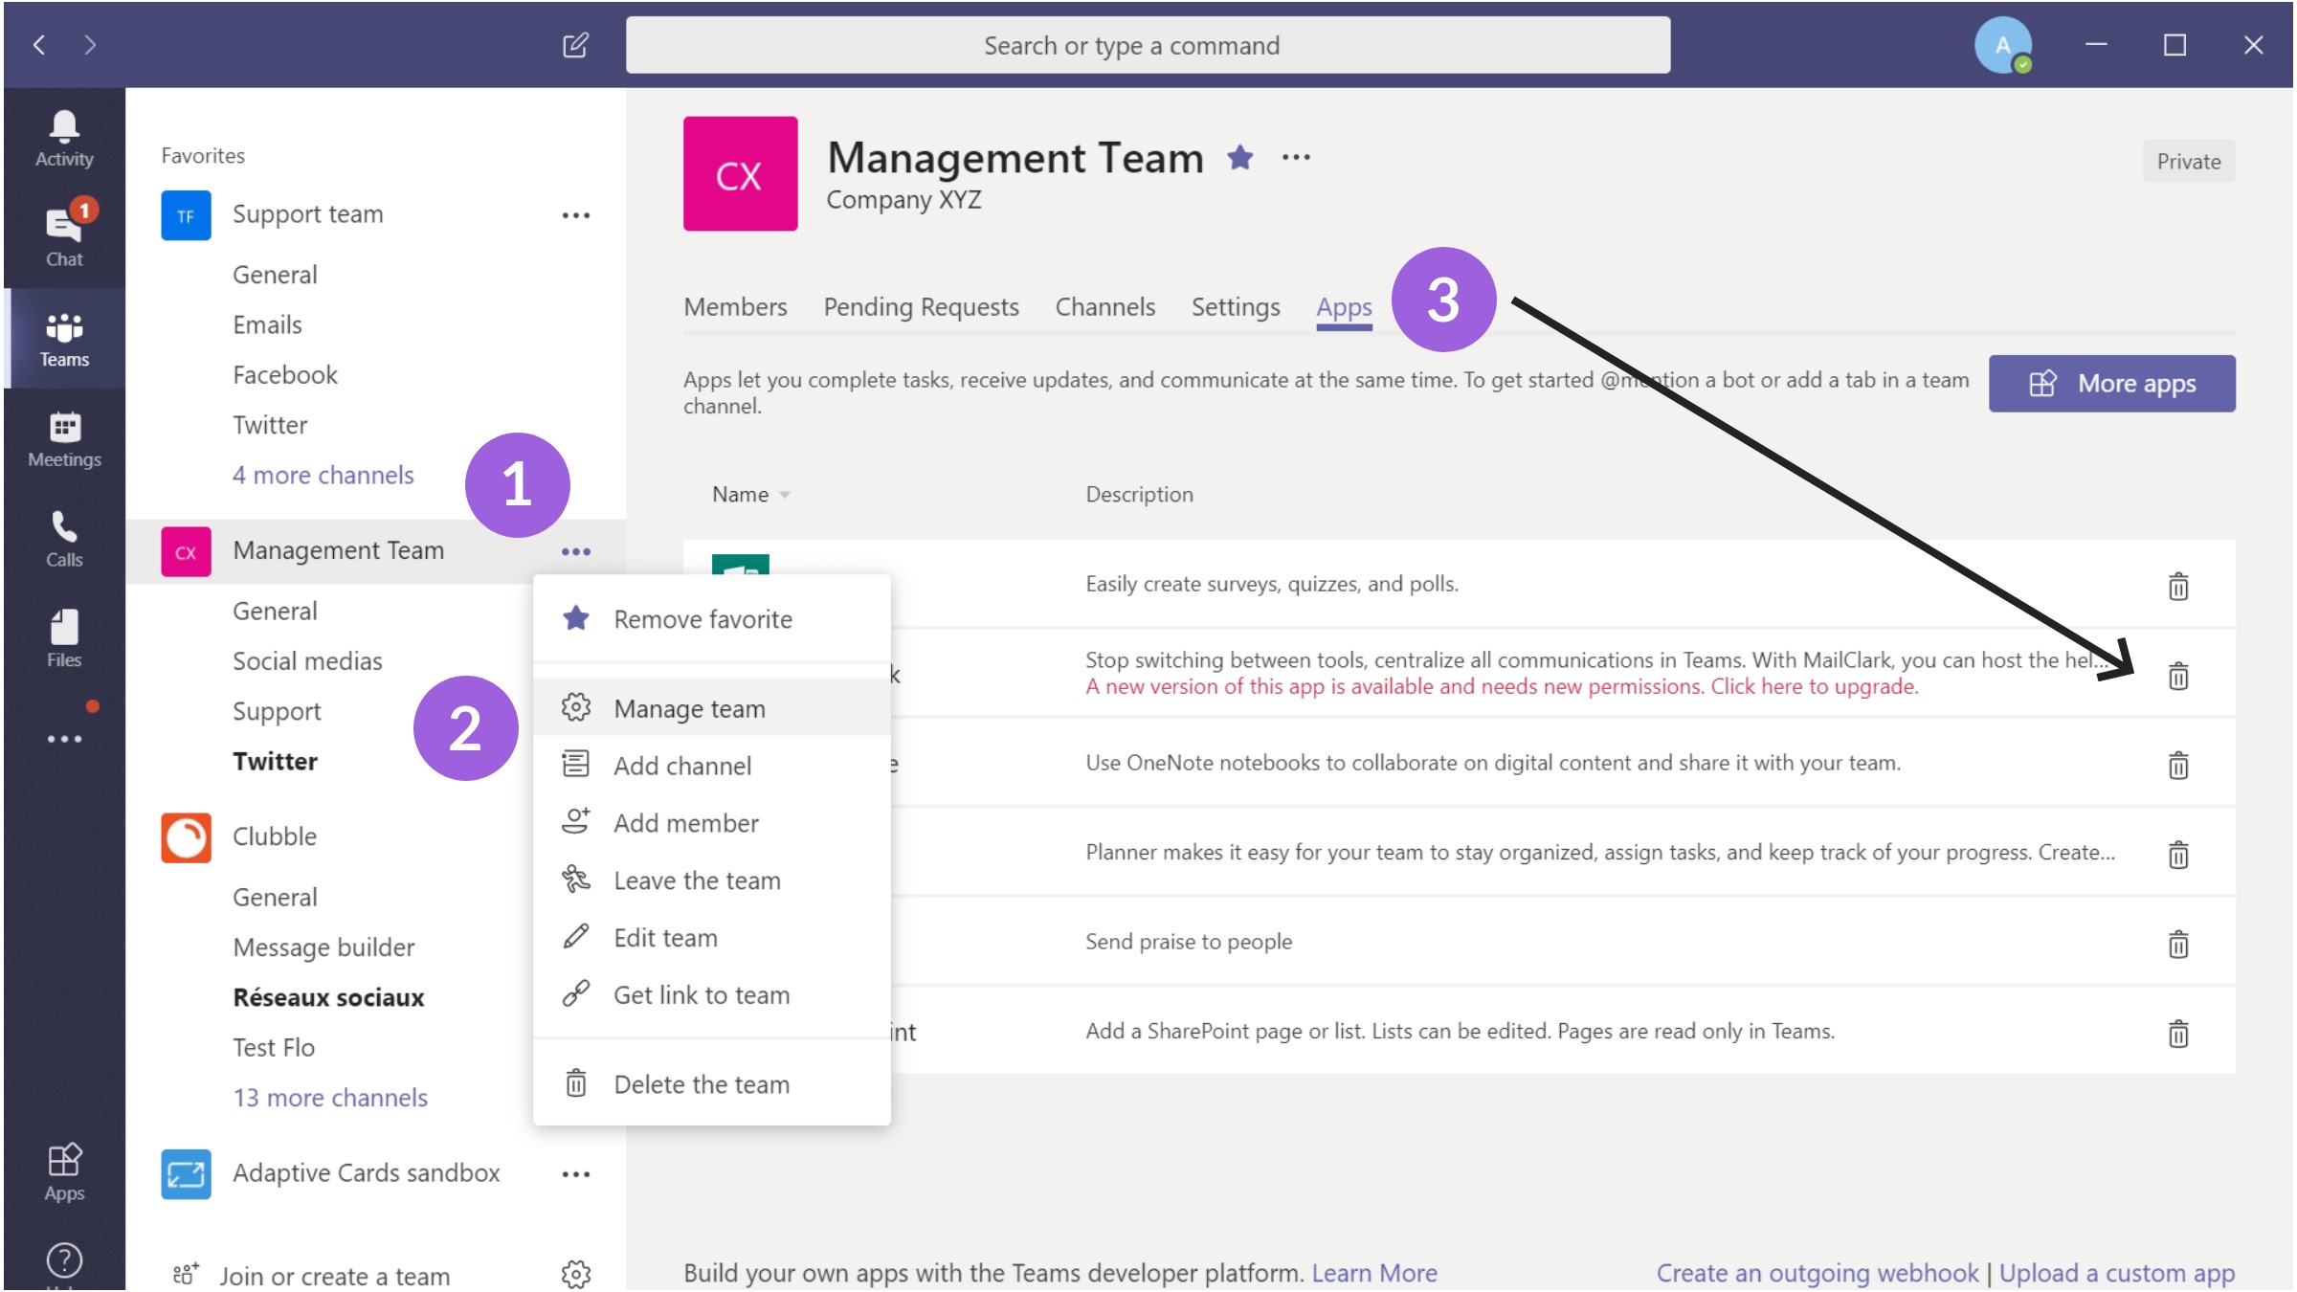Open Social medias channel
This screenshot has height=1292, width=2297.
[x=307, y=660]
